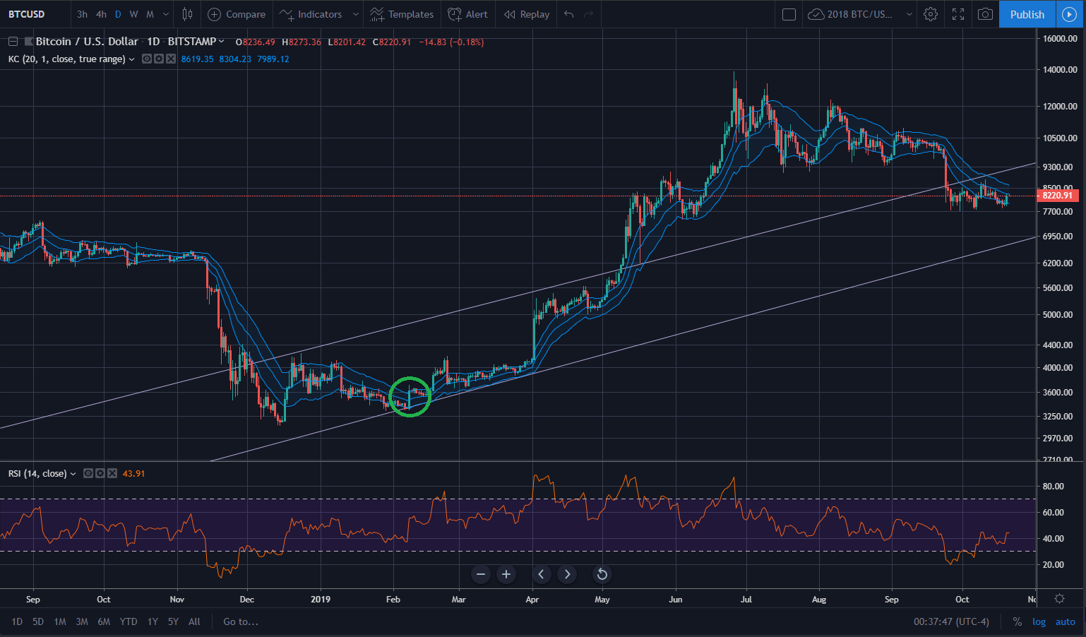Set date range to 5Y
This screenshot has width=1086, height=637.
coord(173,621)
